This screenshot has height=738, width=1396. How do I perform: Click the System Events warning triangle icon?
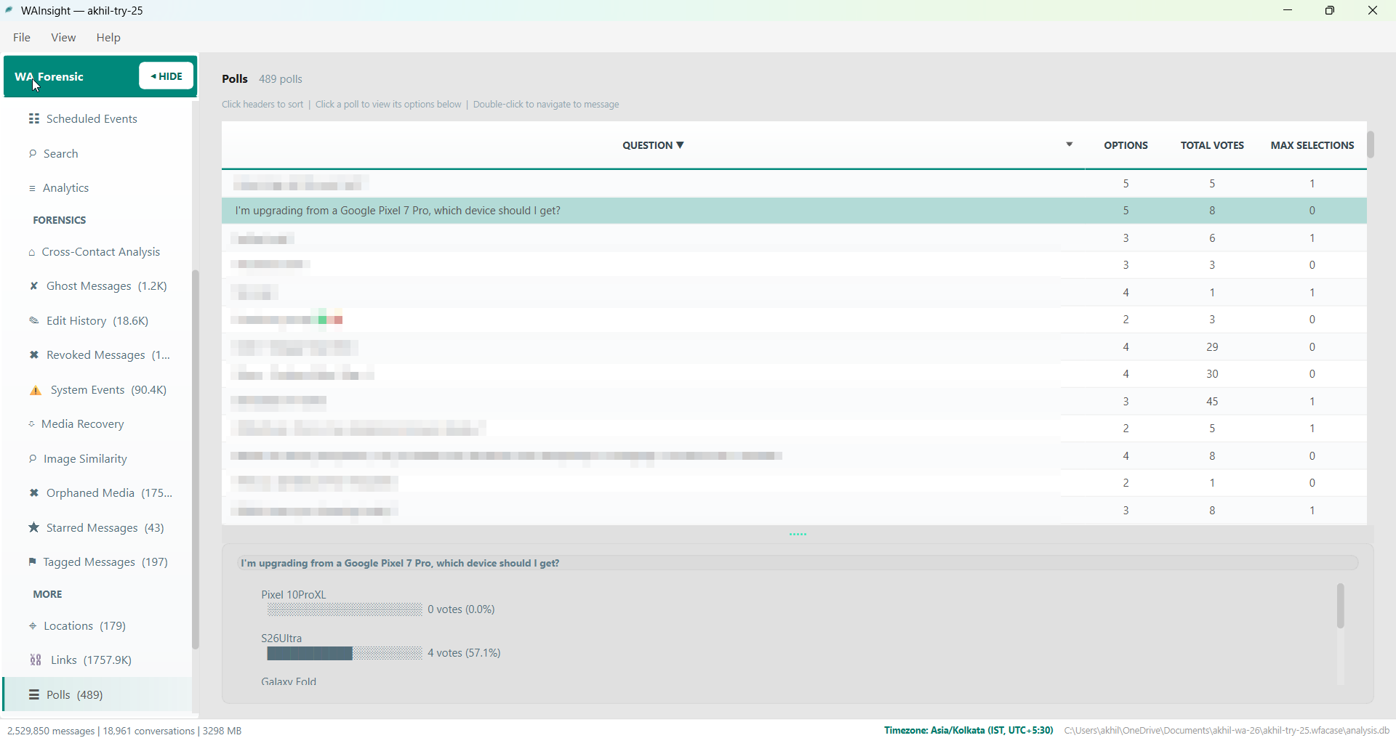tap(36, 391)
